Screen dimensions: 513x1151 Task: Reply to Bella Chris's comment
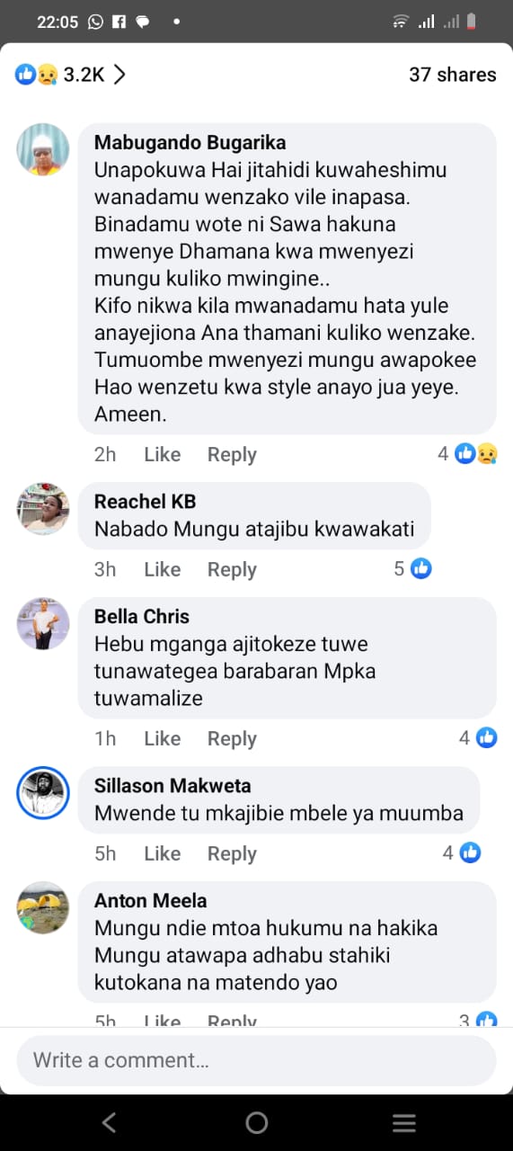(232, 738)
